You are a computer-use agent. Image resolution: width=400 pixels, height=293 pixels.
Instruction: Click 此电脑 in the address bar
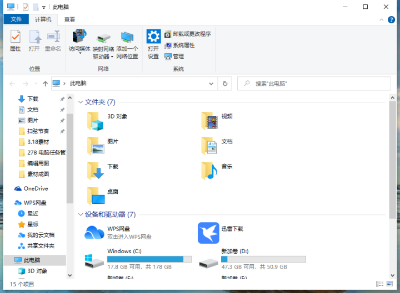(78, 83)
